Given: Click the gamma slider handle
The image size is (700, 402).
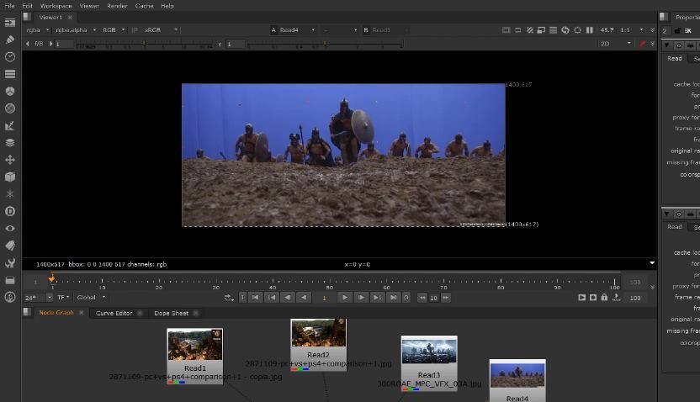Looking at the screenshot, I should (x=325, y=44).
